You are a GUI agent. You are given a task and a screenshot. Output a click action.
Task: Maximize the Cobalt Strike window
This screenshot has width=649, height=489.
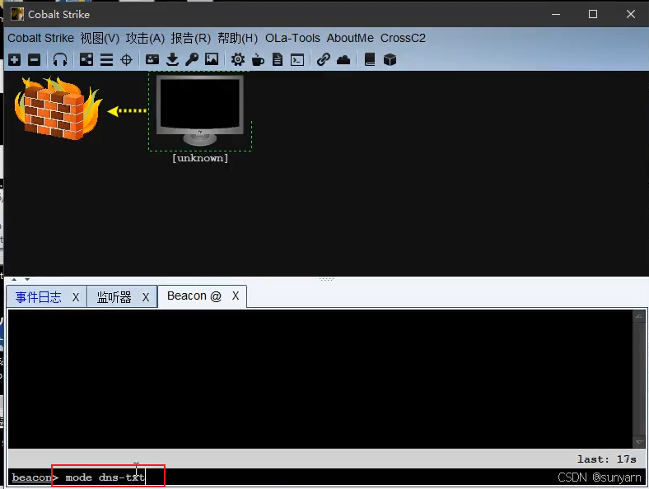(x=593, y=15)
